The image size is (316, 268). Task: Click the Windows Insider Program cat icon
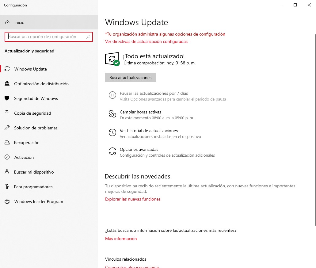point(7,201)
